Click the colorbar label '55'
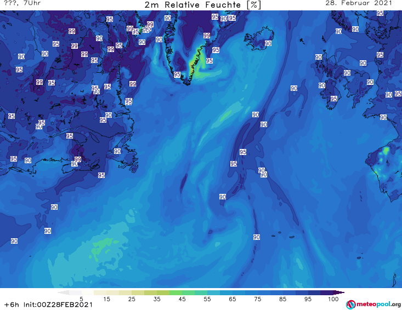This screenshot has height=310, width=402. point(207,299)
